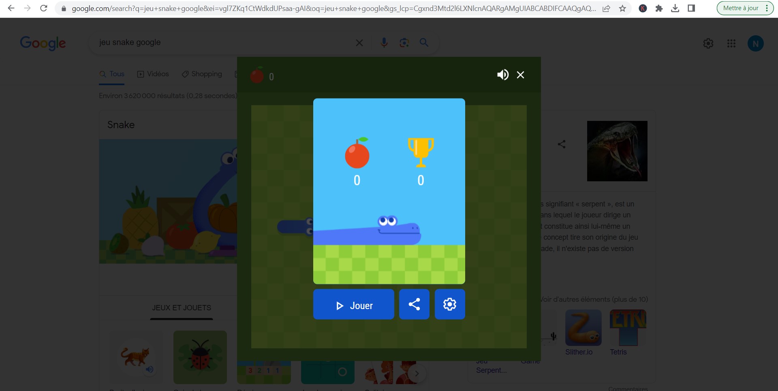The image size is (778, 391).
Task: Share the Snake game score
Action: pyautogui.click(x=414, y=304)
